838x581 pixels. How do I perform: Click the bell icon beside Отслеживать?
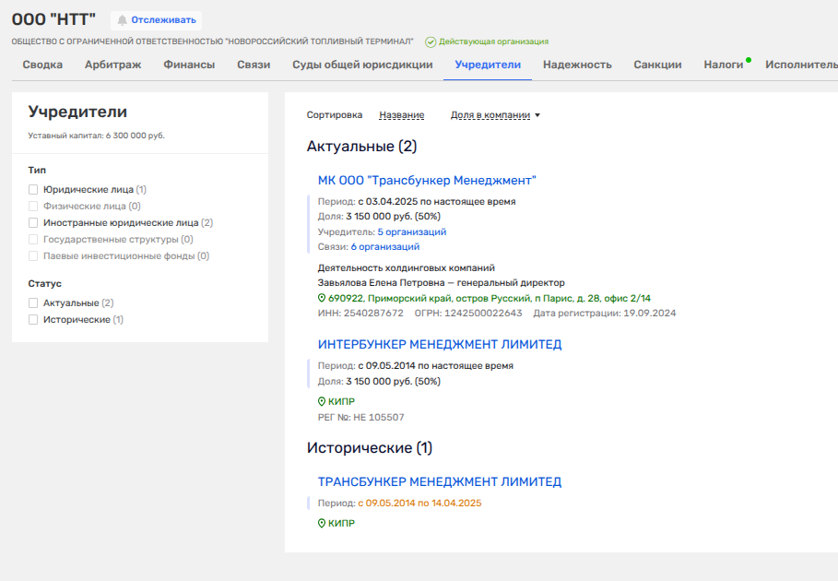coord(122,20)
